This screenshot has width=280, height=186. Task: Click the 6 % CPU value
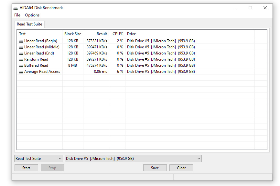(x=120, y=71)
